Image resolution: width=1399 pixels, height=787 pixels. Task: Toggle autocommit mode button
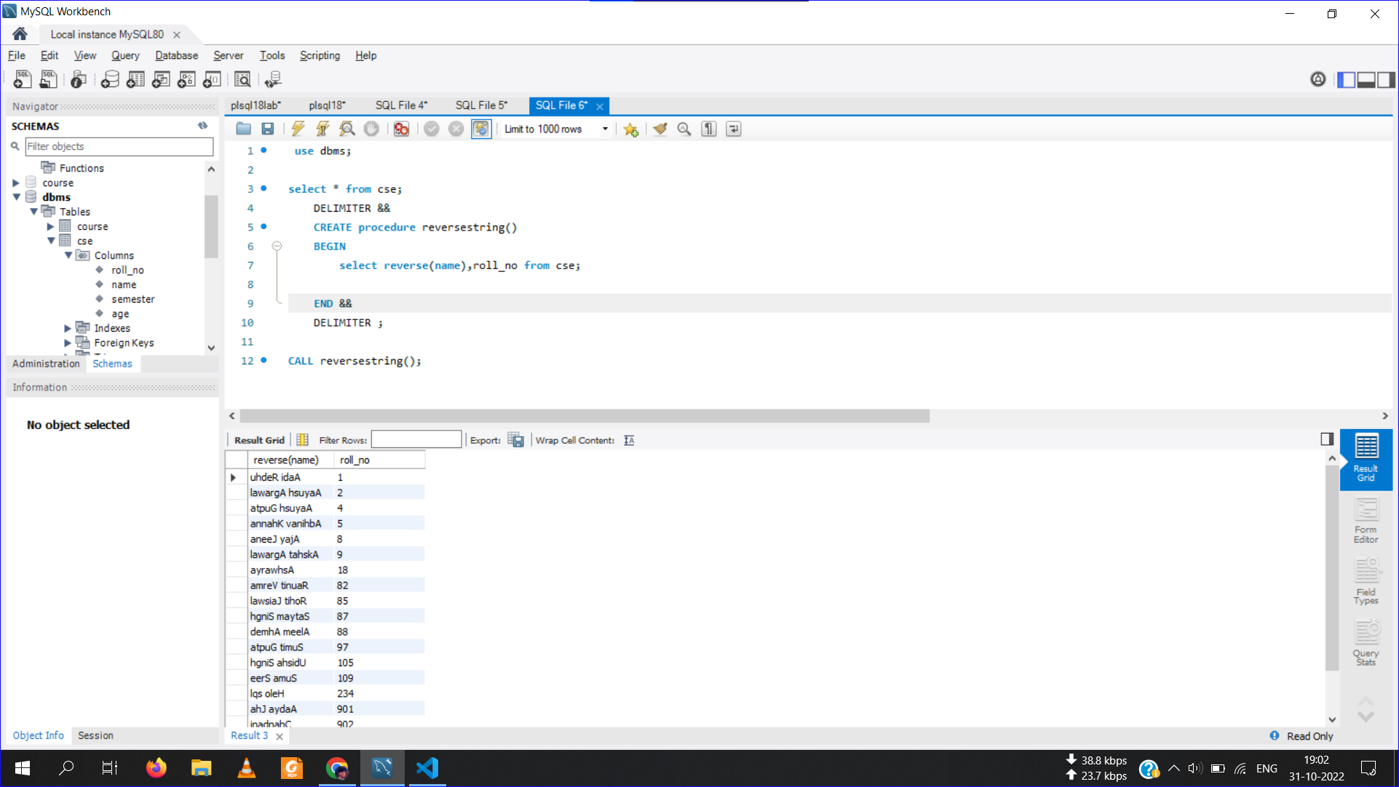(481, 129)
